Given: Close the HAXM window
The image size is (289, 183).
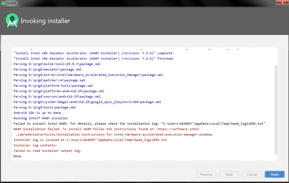Looking at the screenshot, I should click(282, 2).
